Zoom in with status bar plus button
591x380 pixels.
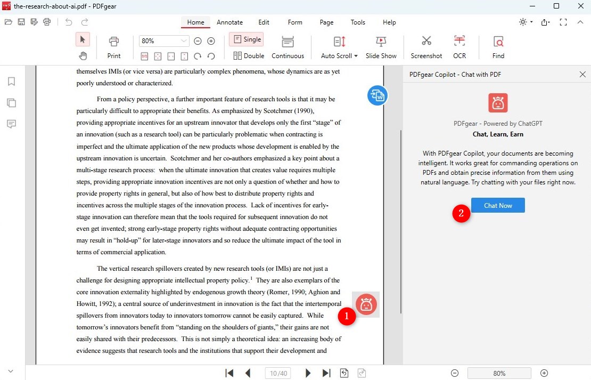click(x=544, y=373)
